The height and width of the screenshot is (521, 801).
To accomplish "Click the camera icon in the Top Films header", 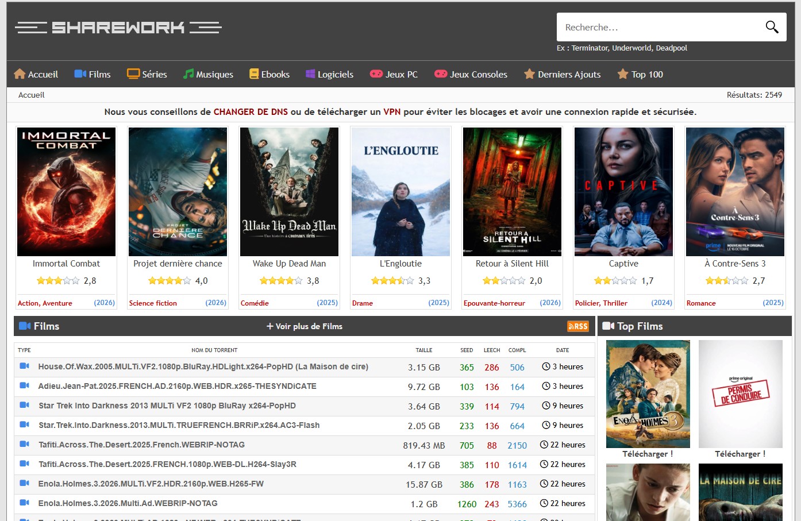I will point(608,326).
